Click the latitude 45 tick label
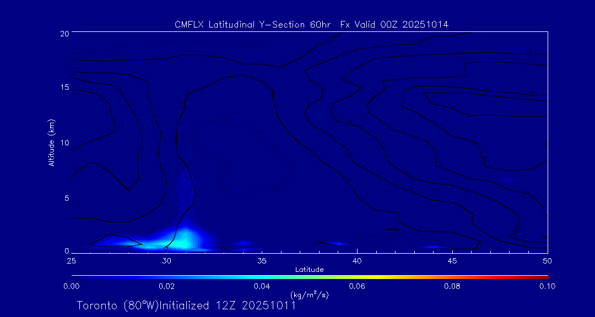 coord(452,260)
